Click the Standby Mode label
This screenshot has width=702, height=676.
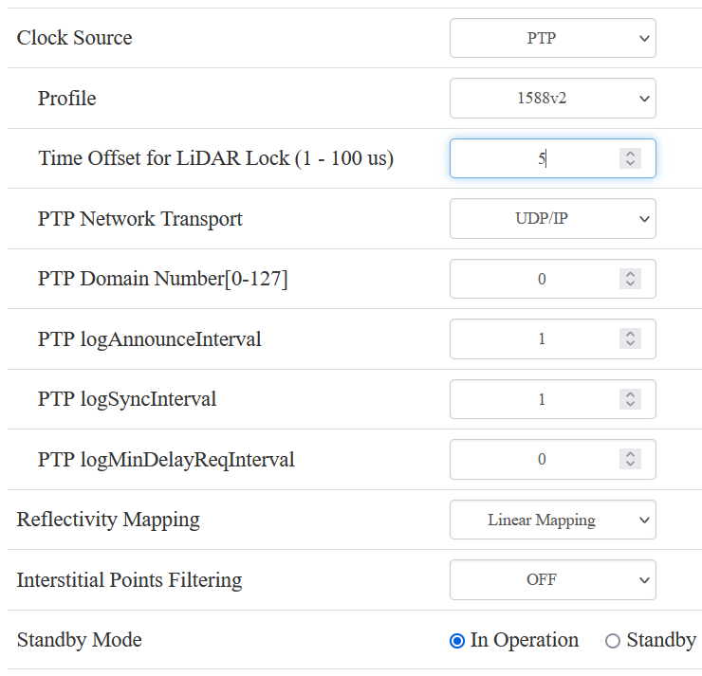80,640
